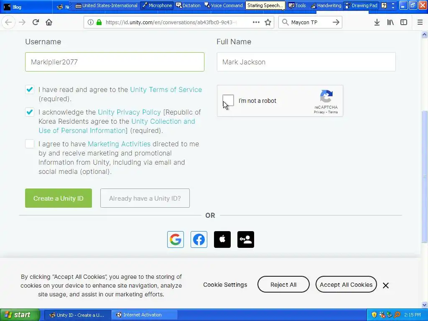Tick the I'm not a robot checkbox
The image size is (428, 321).
[x=228, y=100]
